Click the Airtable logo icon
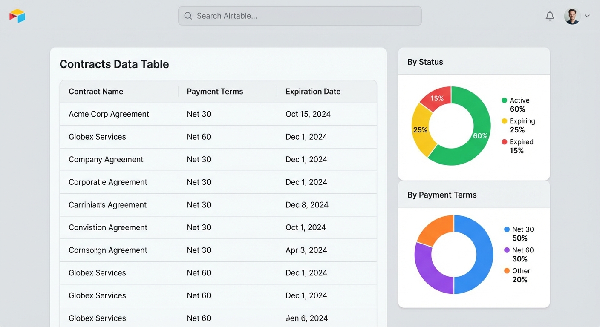600x327 pixels. pyautogui.click(x=17, y=16)
